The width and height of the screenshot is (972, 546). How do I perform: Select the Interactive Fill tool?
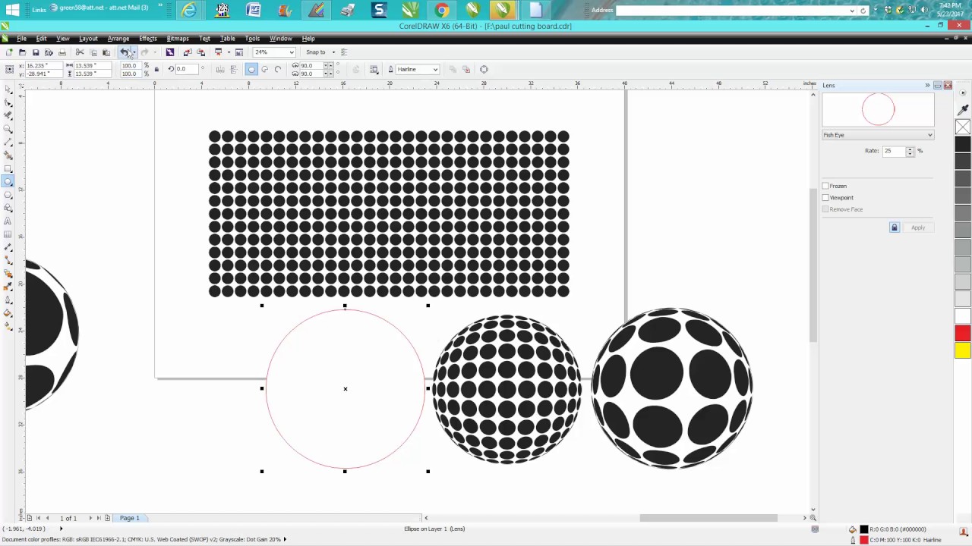coord(8,326)
